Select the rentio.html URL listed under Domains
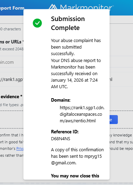Screen dimensions: 133x185 coord(82,114)
